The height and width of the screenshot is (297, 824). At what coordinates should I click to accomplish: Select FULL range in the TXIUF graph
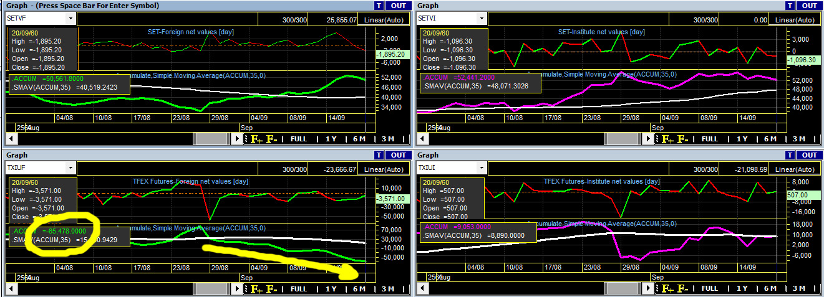[298, 289]
